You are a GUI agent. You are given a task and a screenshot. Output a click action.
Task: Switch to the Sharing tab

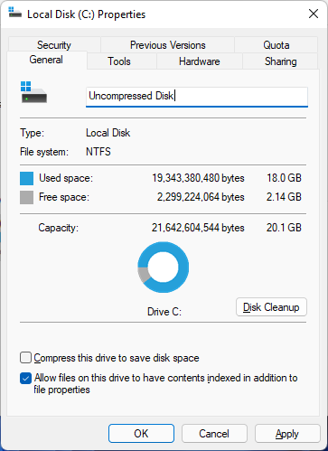coord(280,61)
